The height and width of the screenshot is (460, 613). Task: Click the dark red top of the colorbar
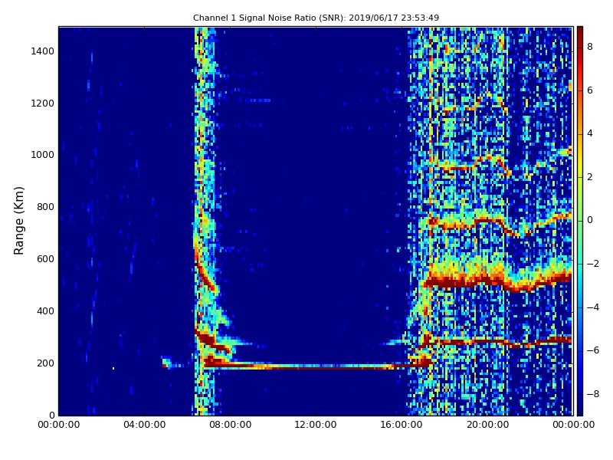(x=580, y=31)
